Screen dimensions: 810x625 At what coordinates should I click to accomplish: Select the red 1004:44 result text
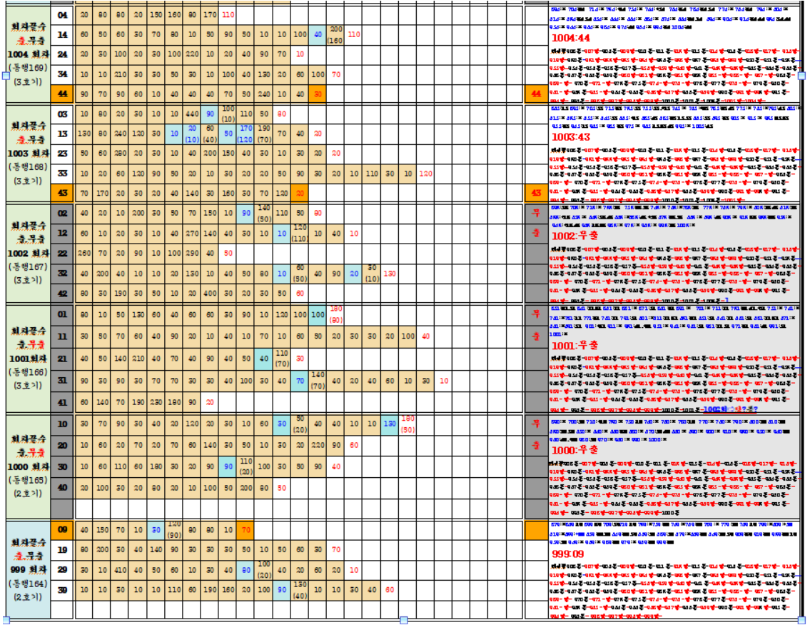[570, 38]
